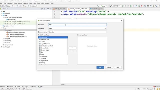Open Gradle Scripts node in tree
Screen dimensions: 160x90
6,47
